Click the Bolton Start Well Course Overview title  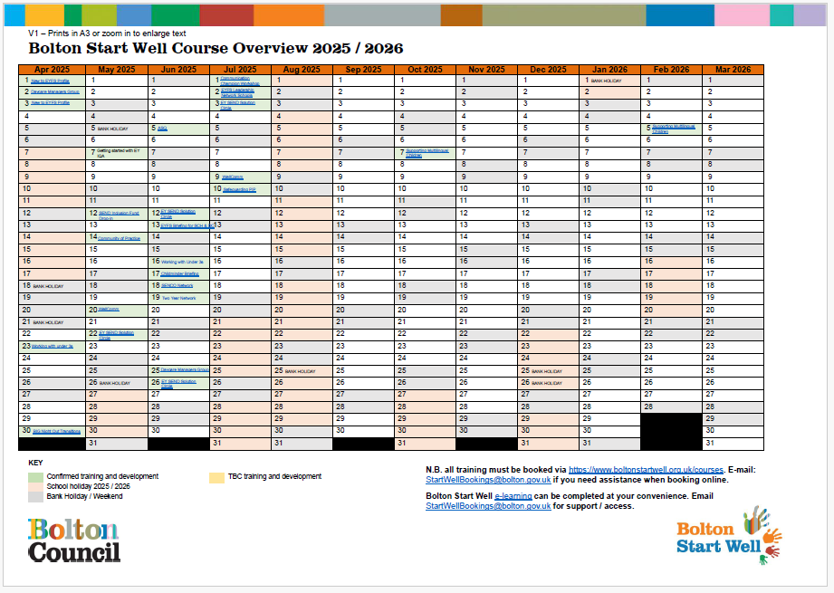coord(216,48)
